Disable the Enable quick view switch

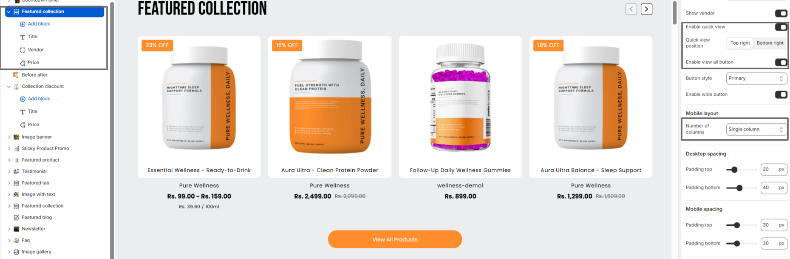[781, 27]
